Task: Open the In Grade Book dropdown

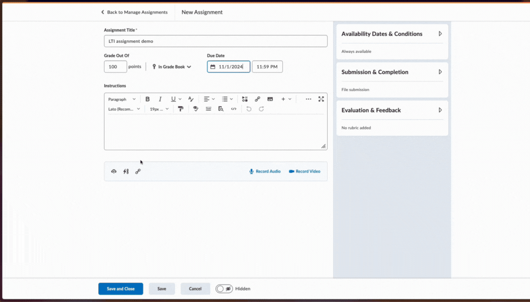Action: [172, 66]
